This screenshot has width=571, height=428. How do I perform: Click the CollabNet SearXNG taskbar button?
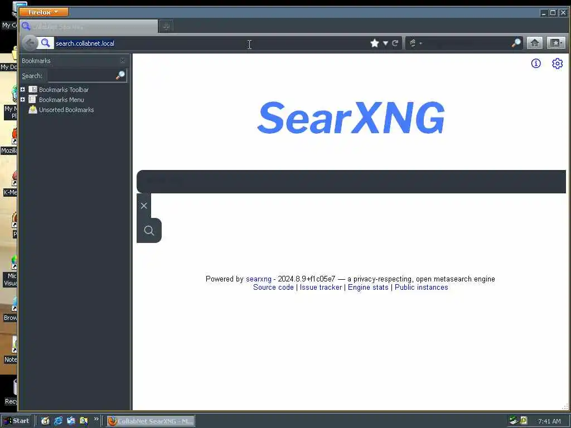151,421
